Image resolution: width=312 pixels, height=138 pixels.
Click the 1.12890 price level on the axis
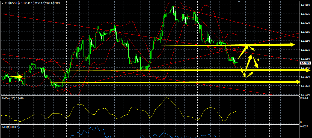click(x=305, y=41)
